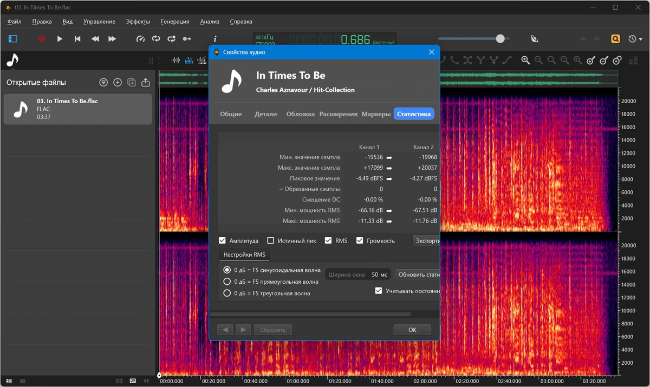Switch to the Общие tab
This screenshot has height=387, width=650.
[231, 114]
